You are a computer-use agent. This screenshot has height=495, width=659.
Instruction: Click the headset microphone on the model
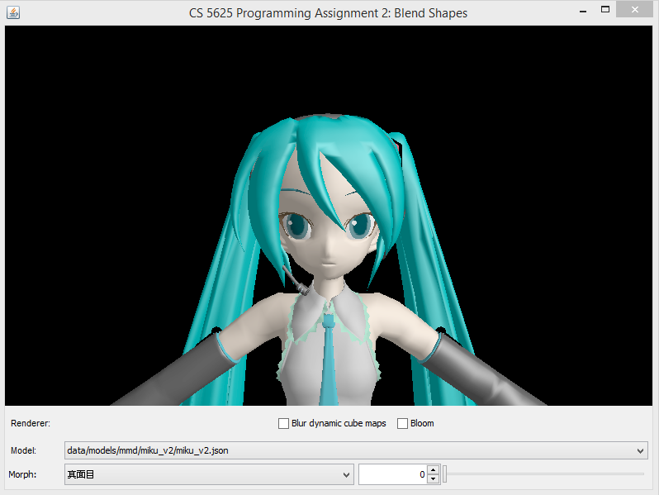click(x=299, y=286)
